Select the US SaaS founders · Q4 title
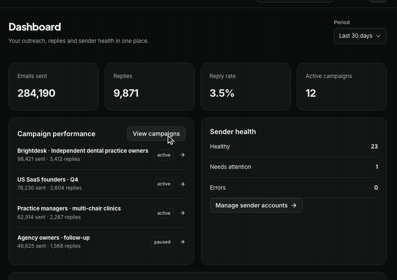The height and width of the screenshot is (280, 397). click(x=48, y=180)
